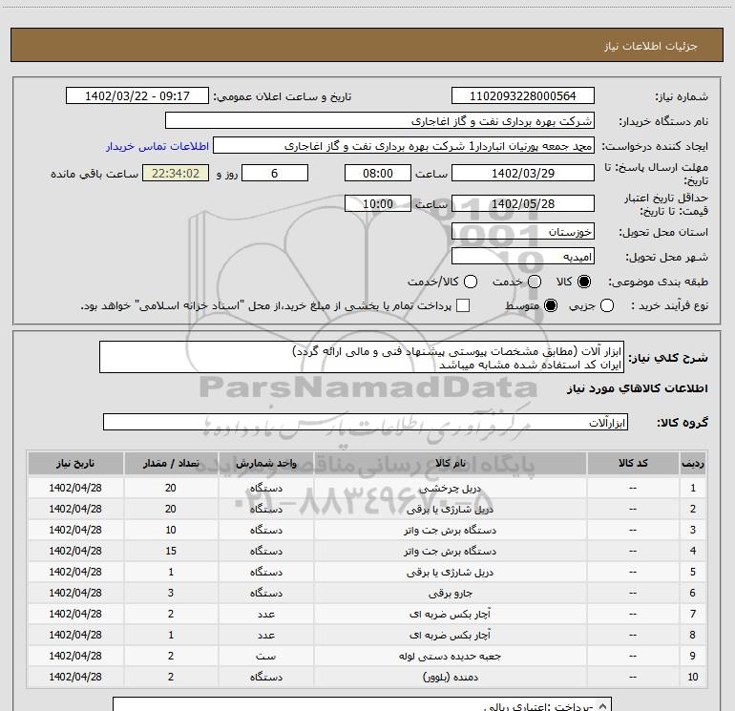Click the scroll up arrow in payment box

(x=603, y=706)
